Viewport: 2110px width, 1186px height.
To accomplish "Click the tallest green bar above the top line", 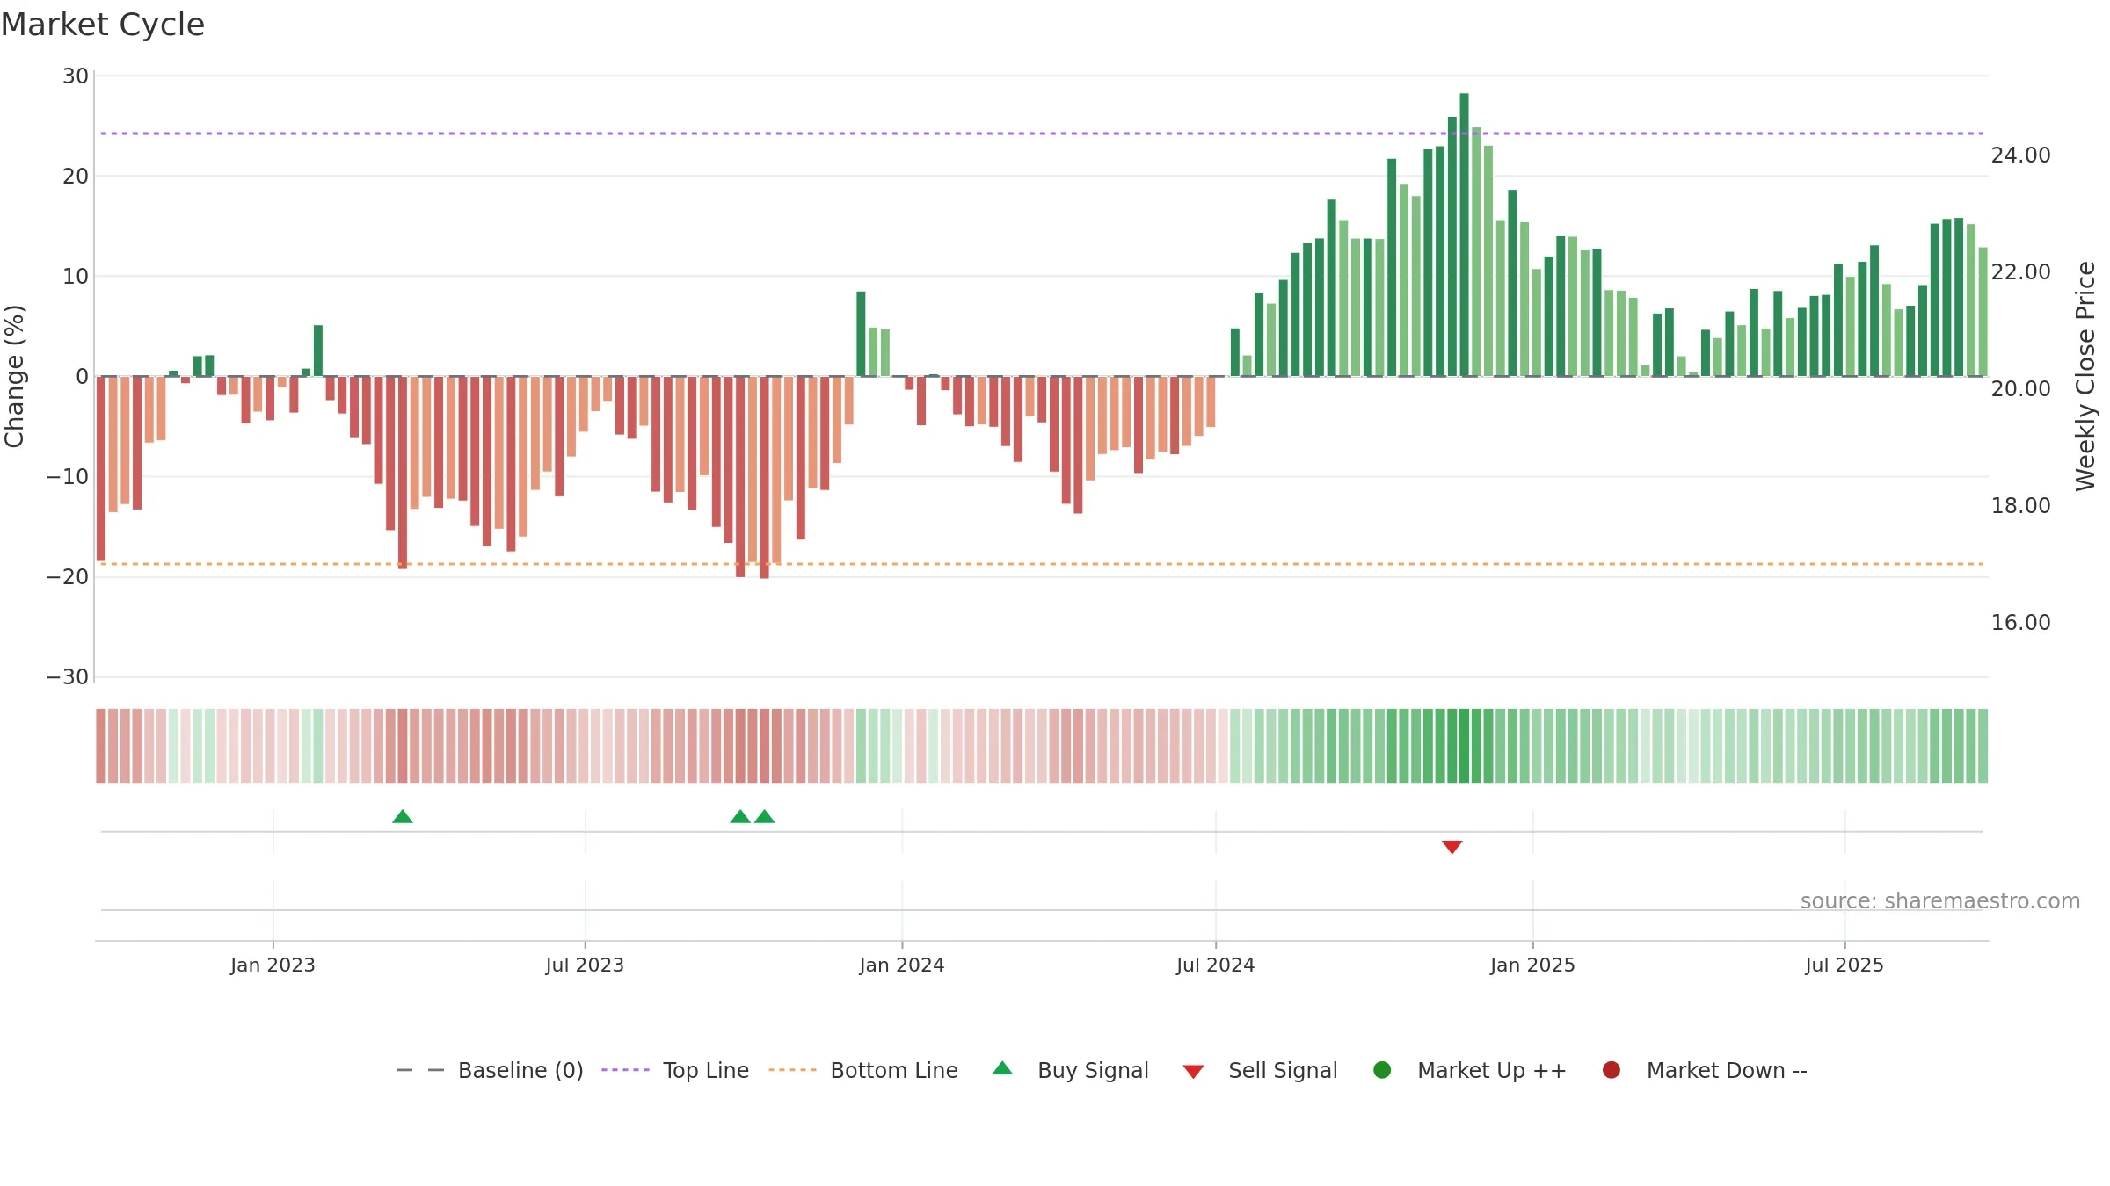I will click(x=1464, y=235).
